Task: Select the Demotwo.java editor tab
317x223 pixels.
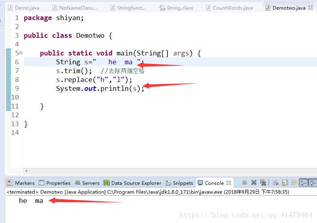Action: tap(289, 8)
